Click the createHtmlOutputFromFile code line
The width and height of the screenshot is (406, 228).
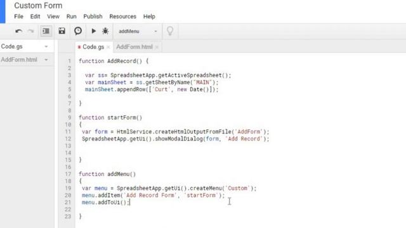176,132
